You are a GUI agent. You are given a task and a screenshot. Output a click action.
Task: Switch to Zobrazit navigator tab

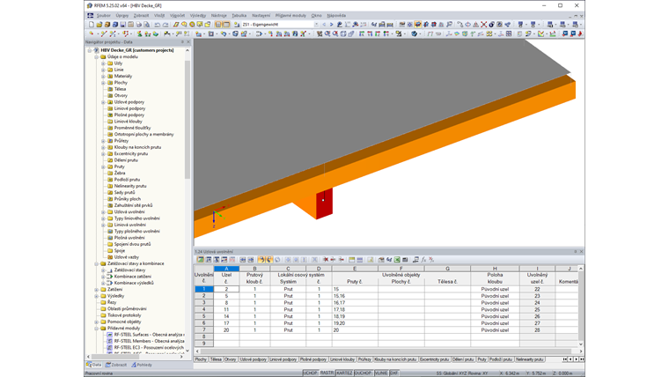(116, 365)
